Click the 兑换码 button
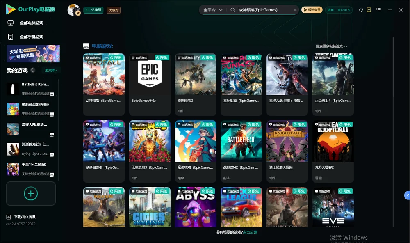The image size is (410, 243). (93, 10)
